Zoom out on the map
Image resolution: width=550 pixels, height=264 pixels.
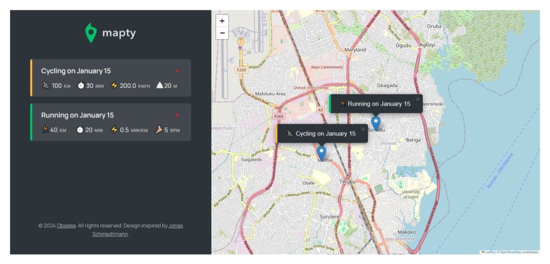[x=222, y=33]
